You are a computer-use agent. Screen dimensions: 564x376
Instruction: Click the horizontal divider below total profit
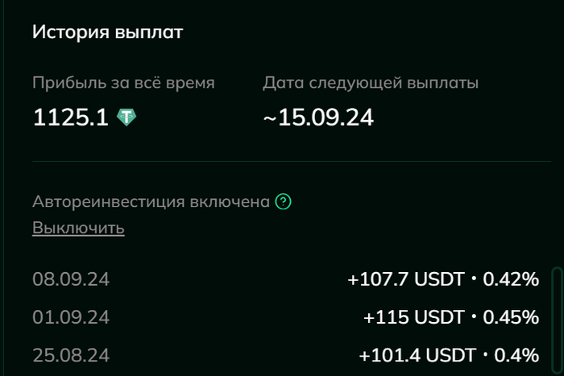290,162
